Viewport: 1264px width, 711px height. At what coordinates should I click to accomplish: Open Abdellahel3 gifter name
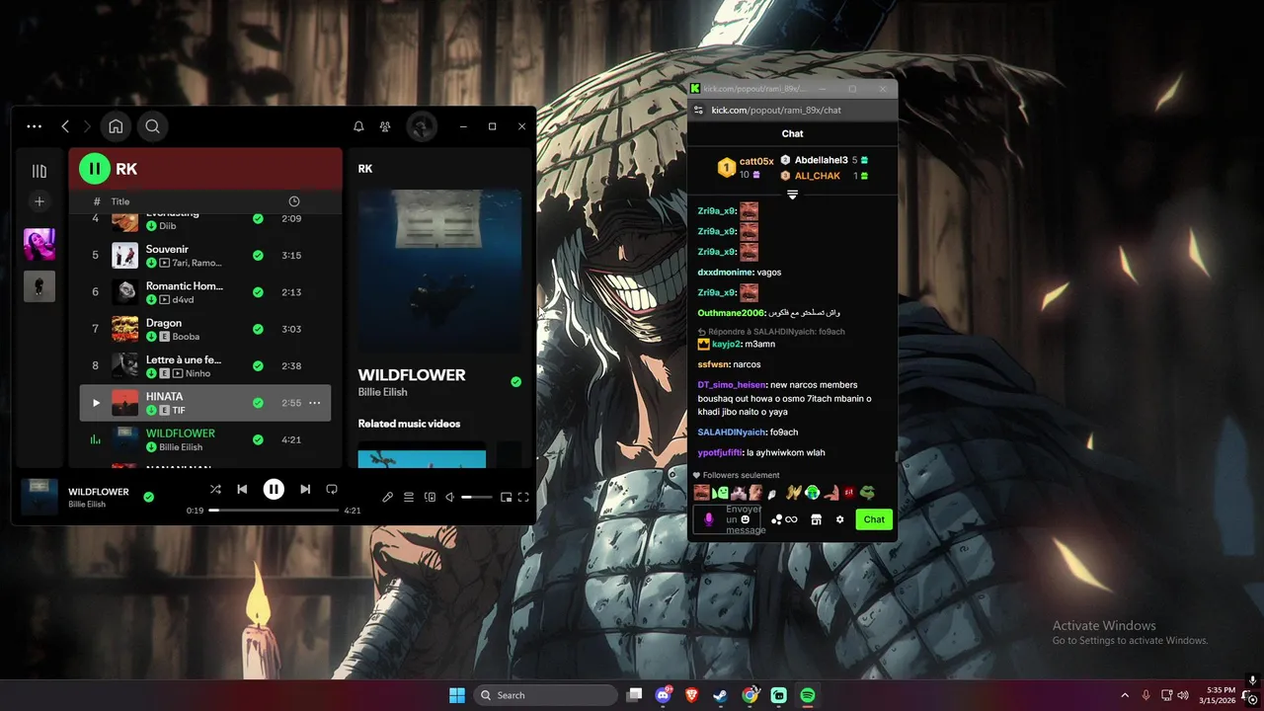[822, 160]
